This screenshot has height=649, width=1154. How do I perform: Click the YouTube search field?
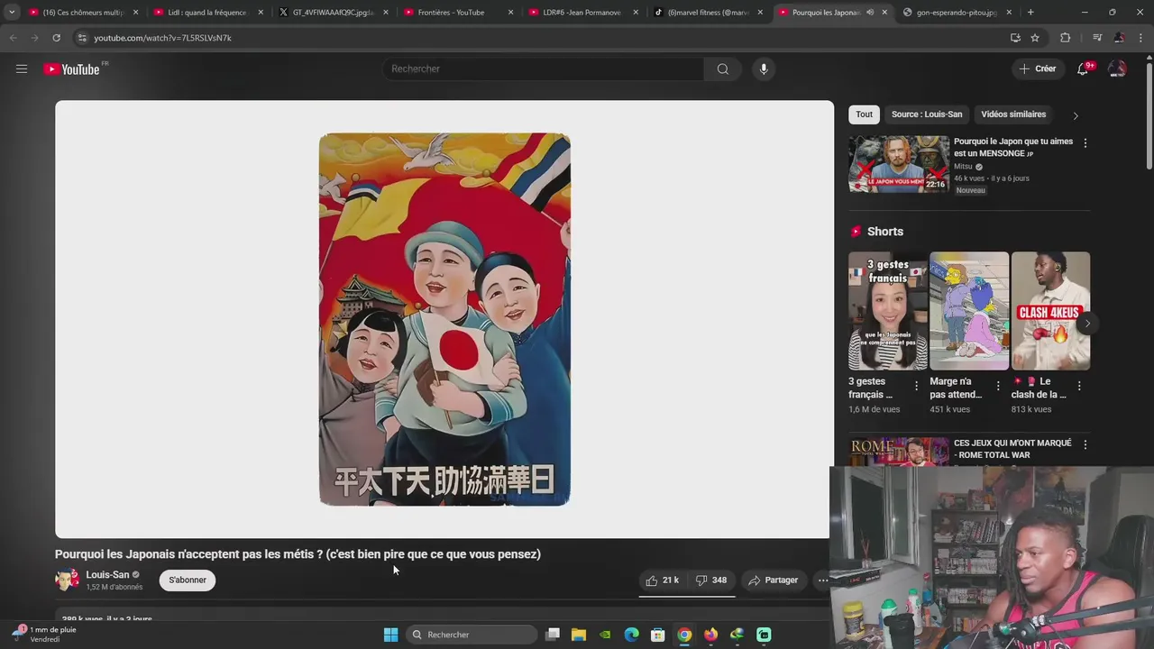coord(544,69)
